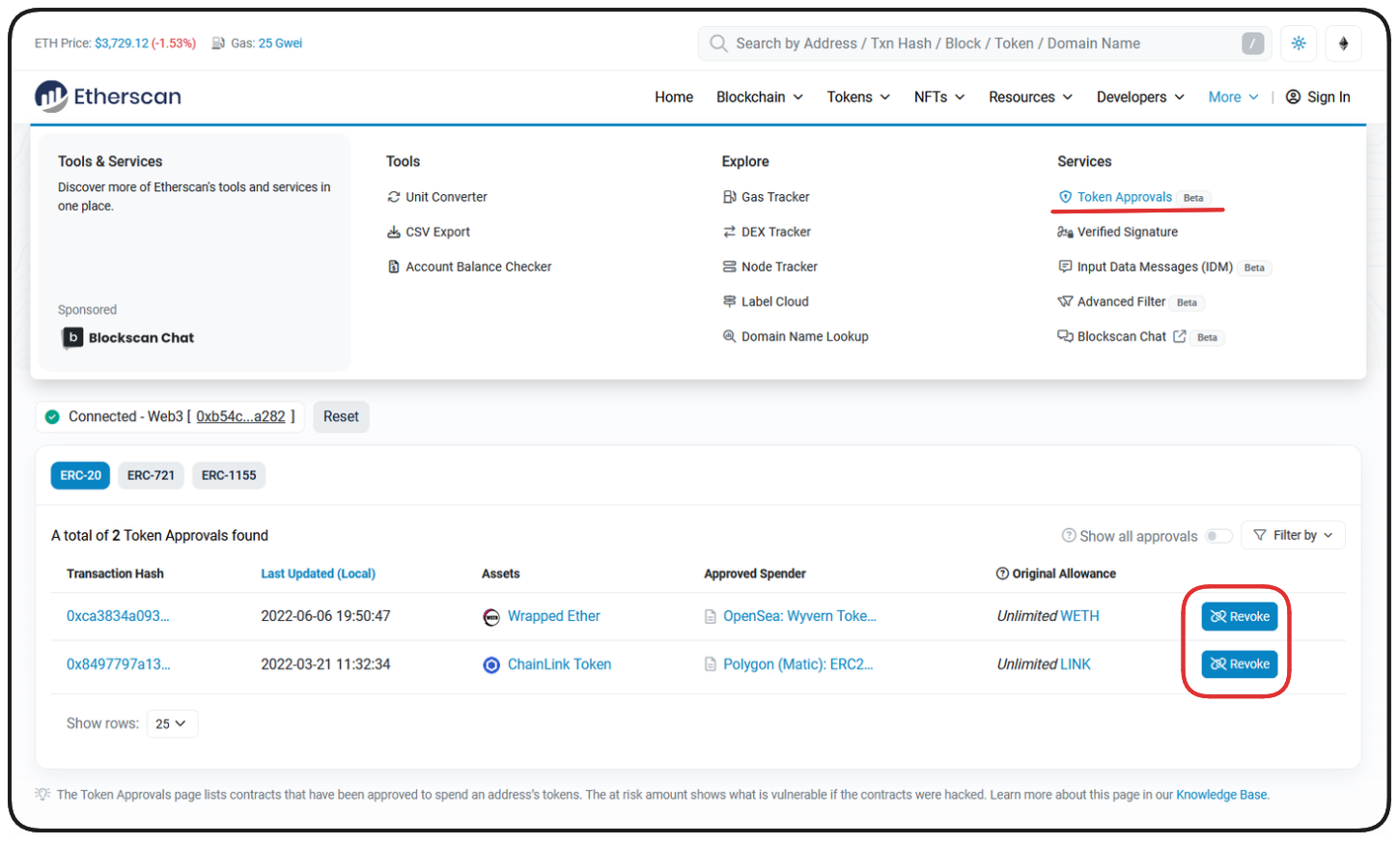Revoke the Wrapped Ether approval
The image size is (1398, 845).
pos(1239,616)
